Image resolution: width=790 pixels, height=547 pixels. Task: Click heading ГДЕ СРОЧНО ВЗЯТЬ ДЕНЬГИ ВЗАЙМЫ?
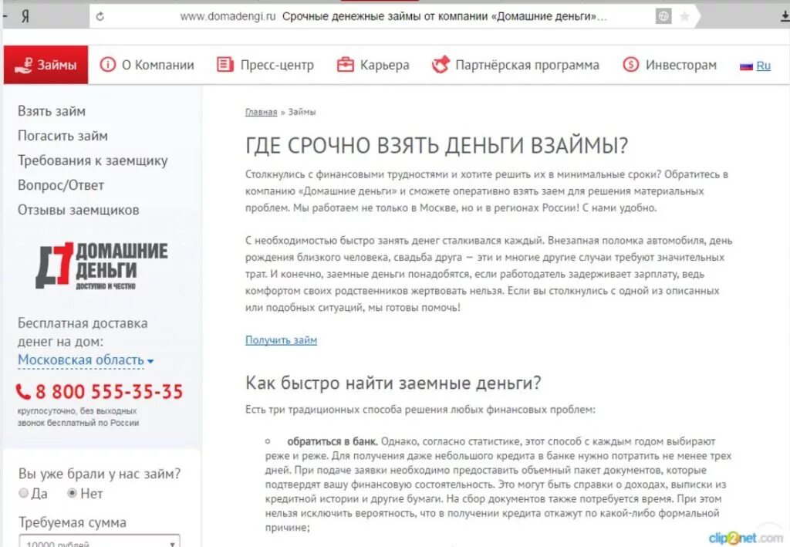(437, 146)
